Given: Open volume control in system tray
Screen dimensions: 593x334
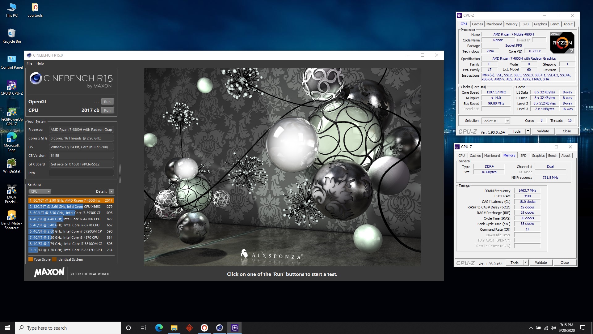Looking at the screenshot, I should coord(553,328).
